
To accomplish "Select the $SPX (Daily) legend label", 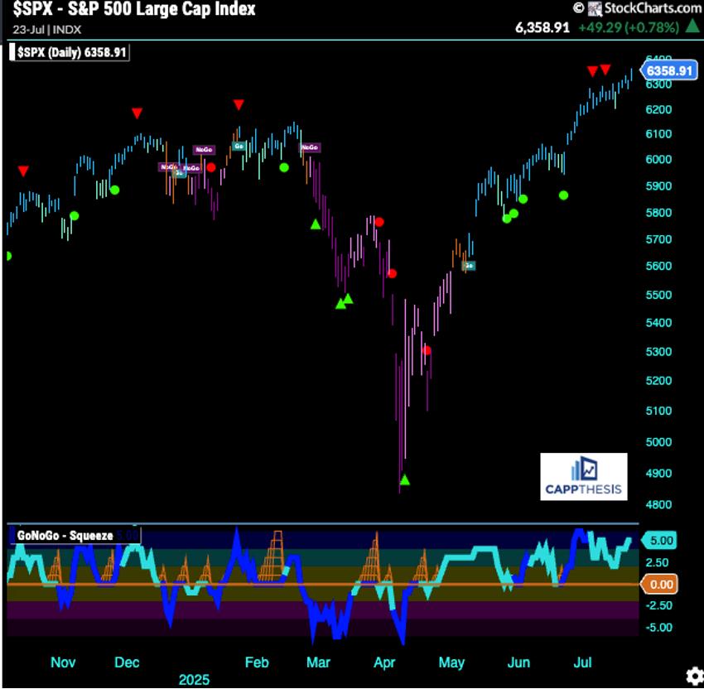I will click(x=73, y=52).
